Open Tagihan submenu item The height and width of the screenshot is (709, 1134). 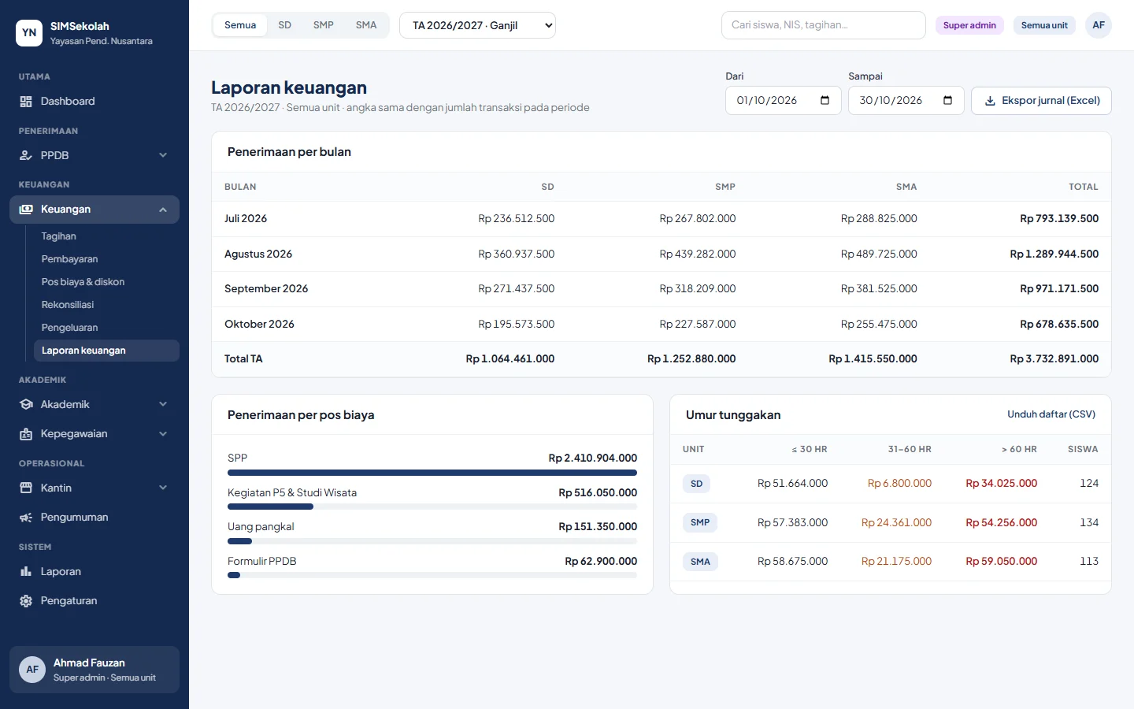point(106,236)
